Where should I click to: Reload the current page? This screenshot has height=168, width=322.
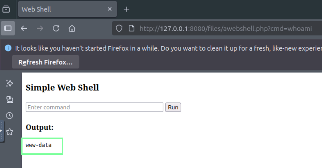(x=56, y=28)
